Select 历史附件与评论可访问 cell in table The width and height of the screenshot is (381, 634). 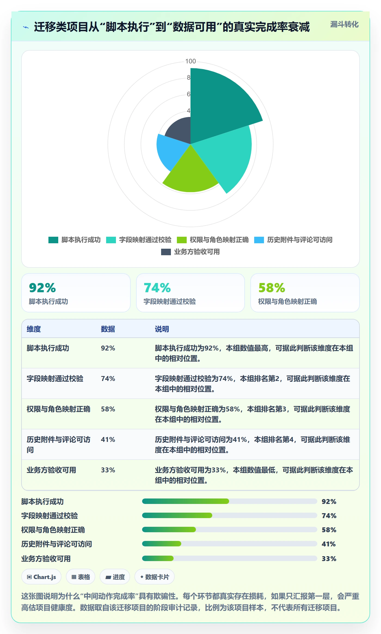[x=59, y=445]
